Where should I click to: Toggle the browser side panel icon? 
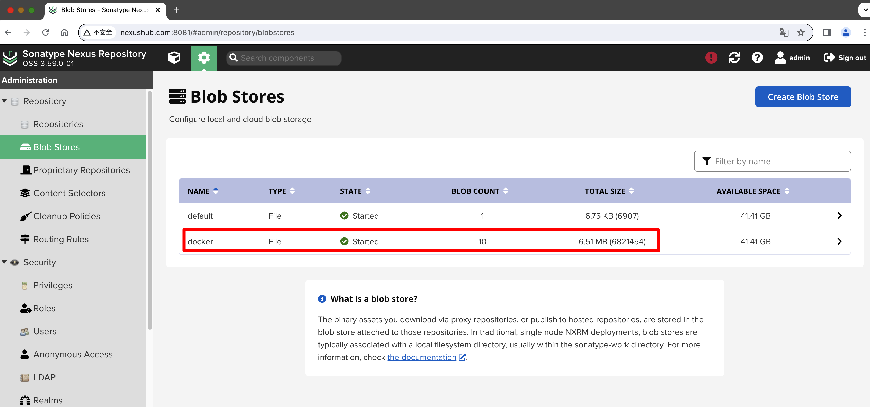[x=827, y=32]
